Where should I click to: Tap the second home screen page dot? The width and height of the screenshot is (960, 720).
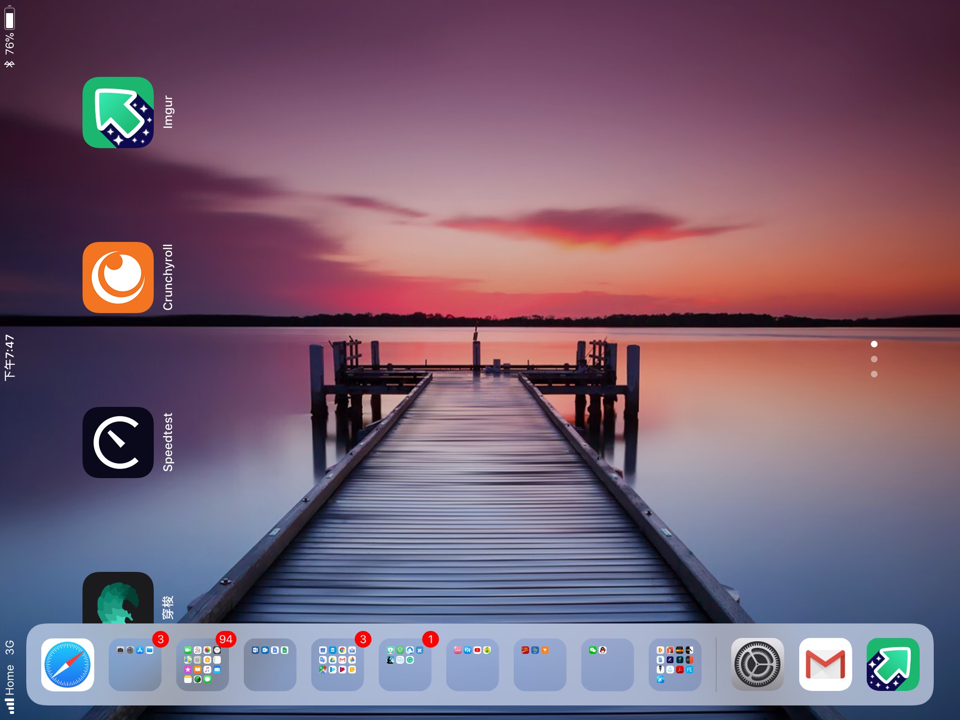coord(874,359)
